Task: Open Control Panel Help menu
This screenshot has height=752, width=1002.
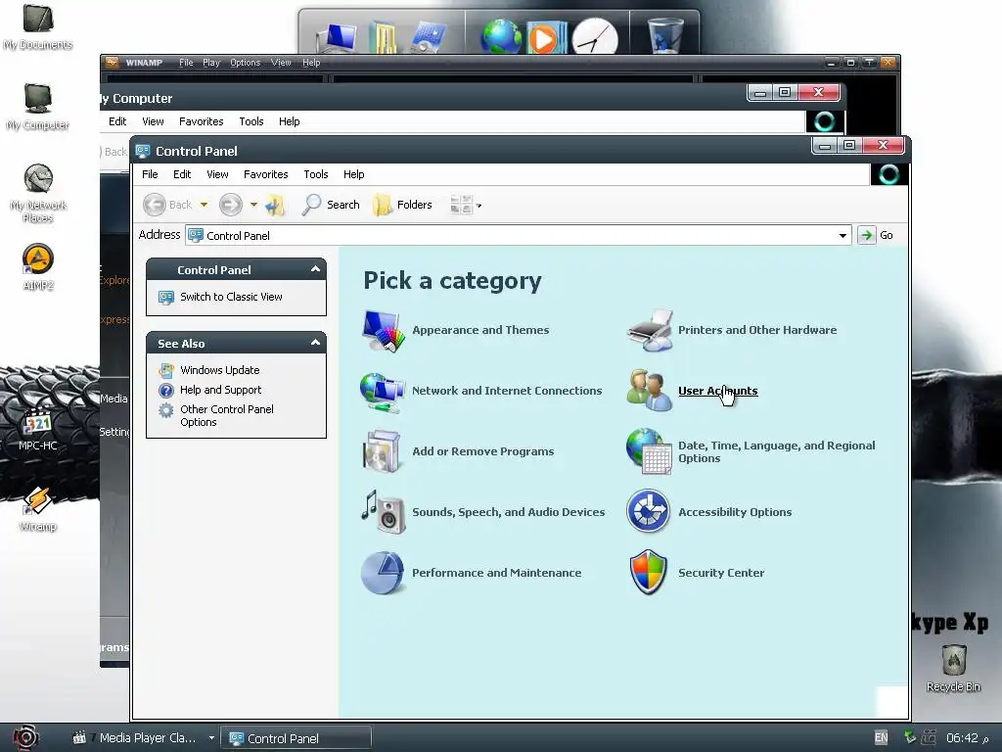Action: click(x=353, y=174)
